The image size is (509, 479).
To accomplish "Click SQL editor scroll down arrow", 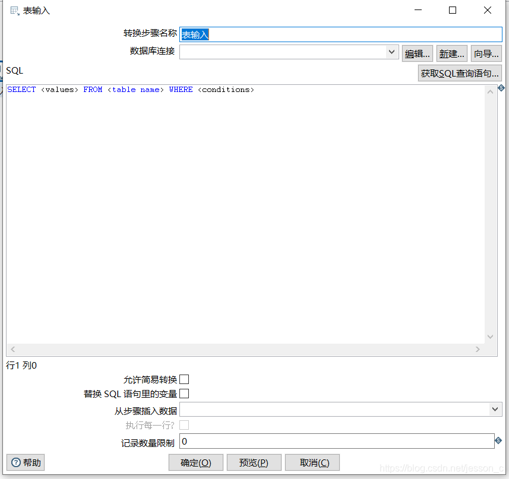I will [x=491, y=337].
